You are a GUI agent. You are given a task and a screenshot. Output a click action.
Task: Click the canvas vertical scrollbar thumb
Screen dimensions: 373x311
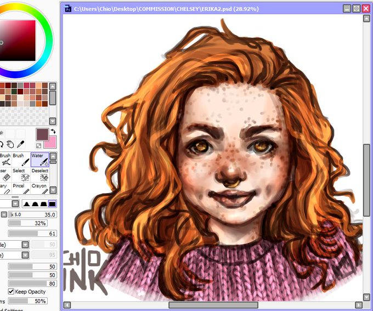pyautogui.click(x=366, y=180)
